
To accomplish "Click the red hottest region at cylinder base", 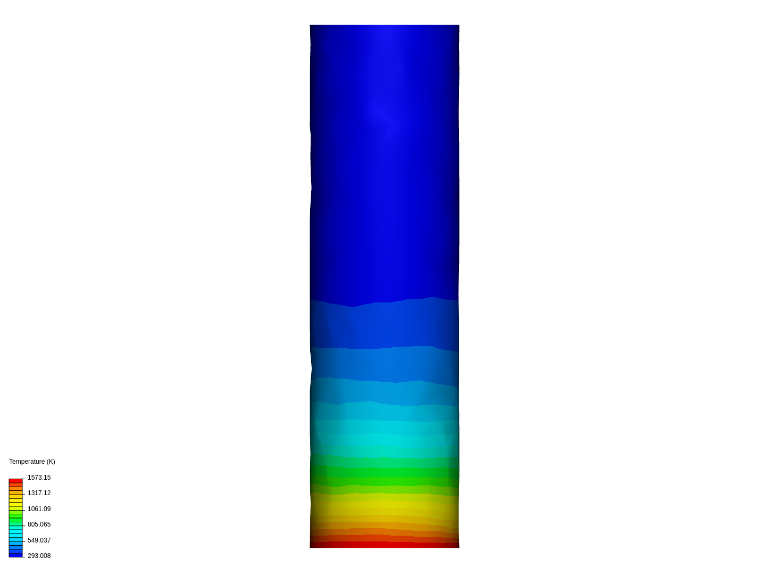I will [x=384, y=544].
